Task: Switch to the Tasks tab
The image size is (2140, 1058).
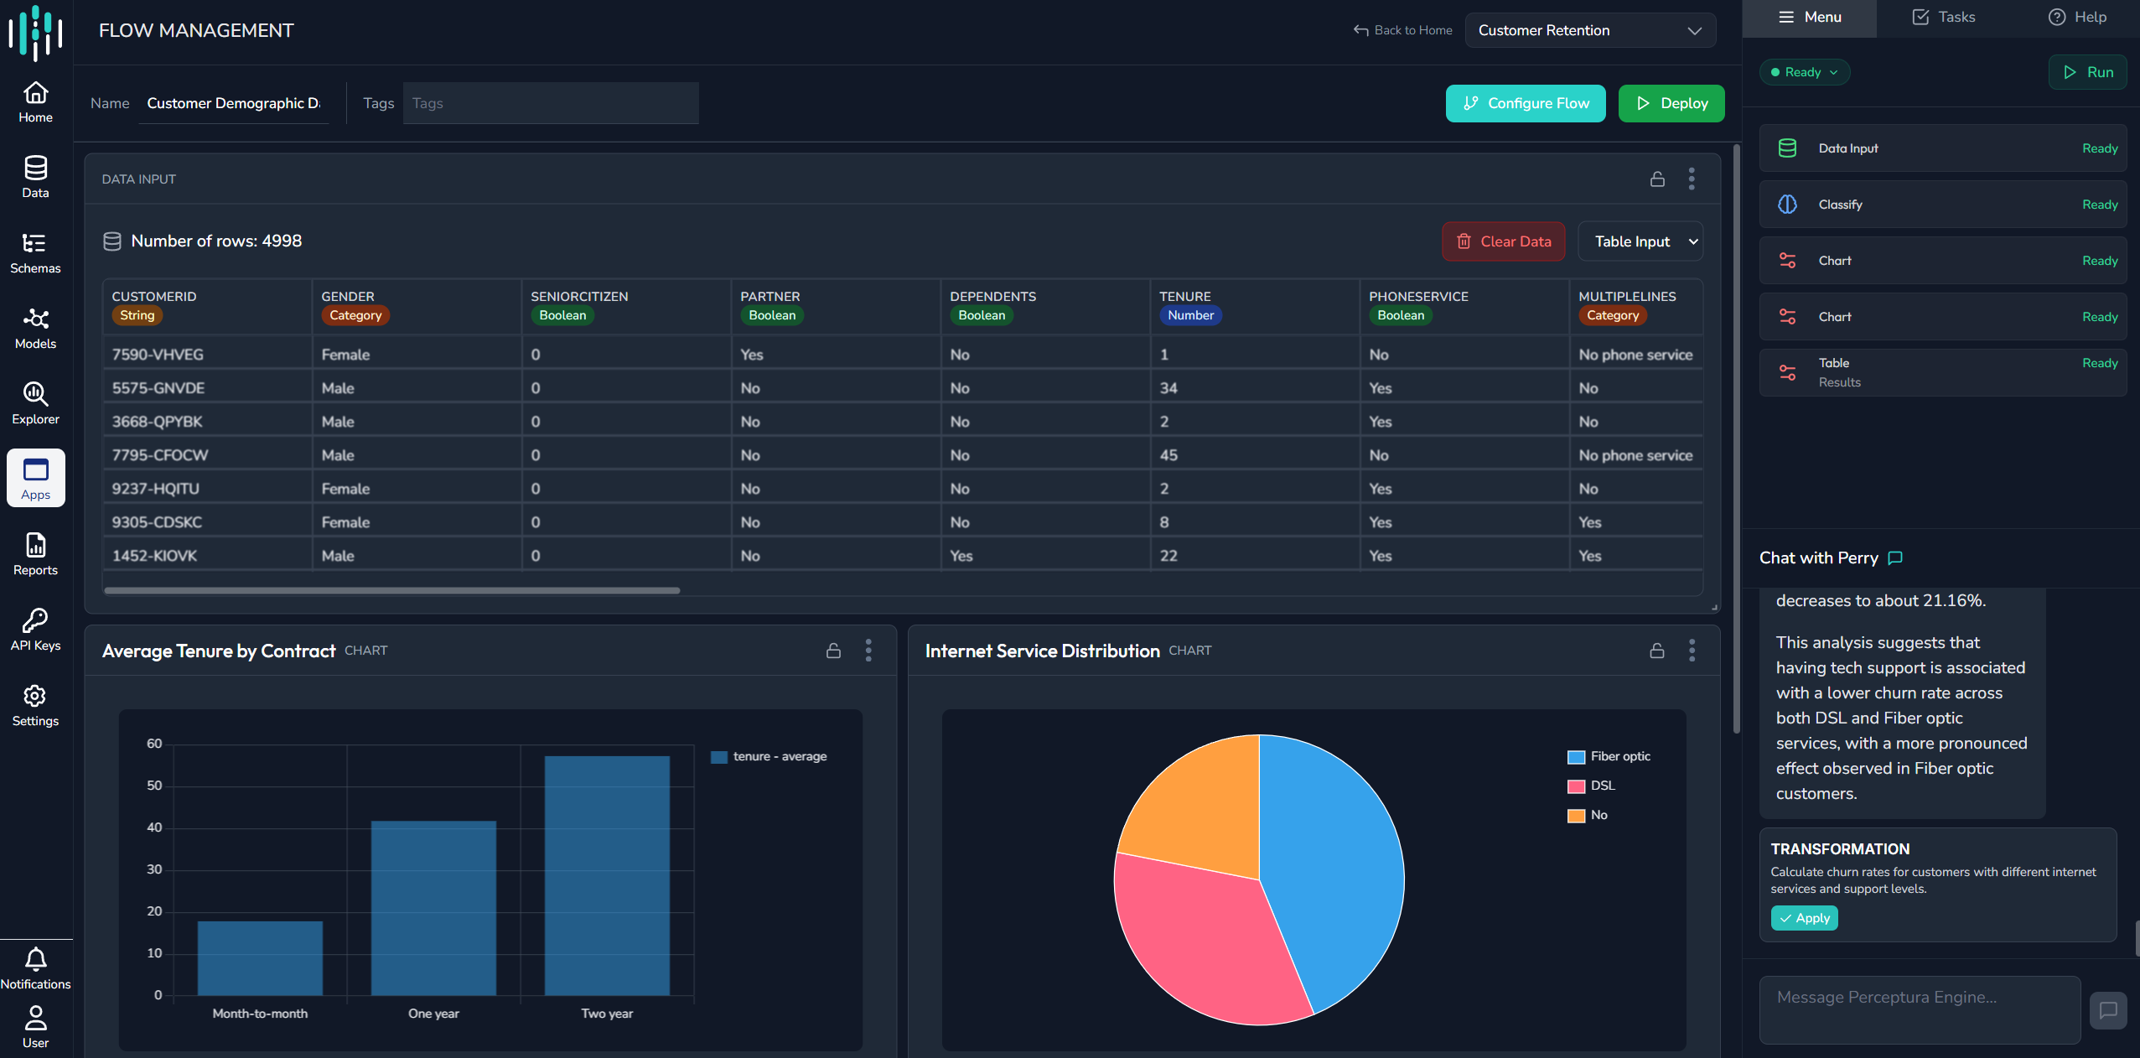Action: pos(1943,17)
